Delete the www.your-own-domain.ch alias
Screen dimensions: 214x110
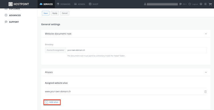coord(205,92)
